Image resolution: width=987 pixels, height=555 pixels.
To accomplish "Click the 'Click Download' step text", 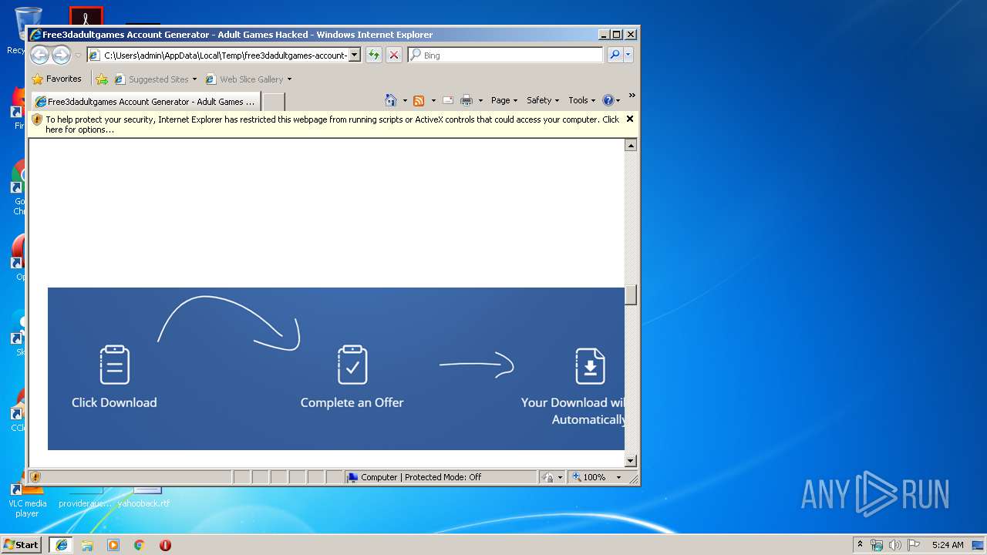I will click(x=114, y=402).
